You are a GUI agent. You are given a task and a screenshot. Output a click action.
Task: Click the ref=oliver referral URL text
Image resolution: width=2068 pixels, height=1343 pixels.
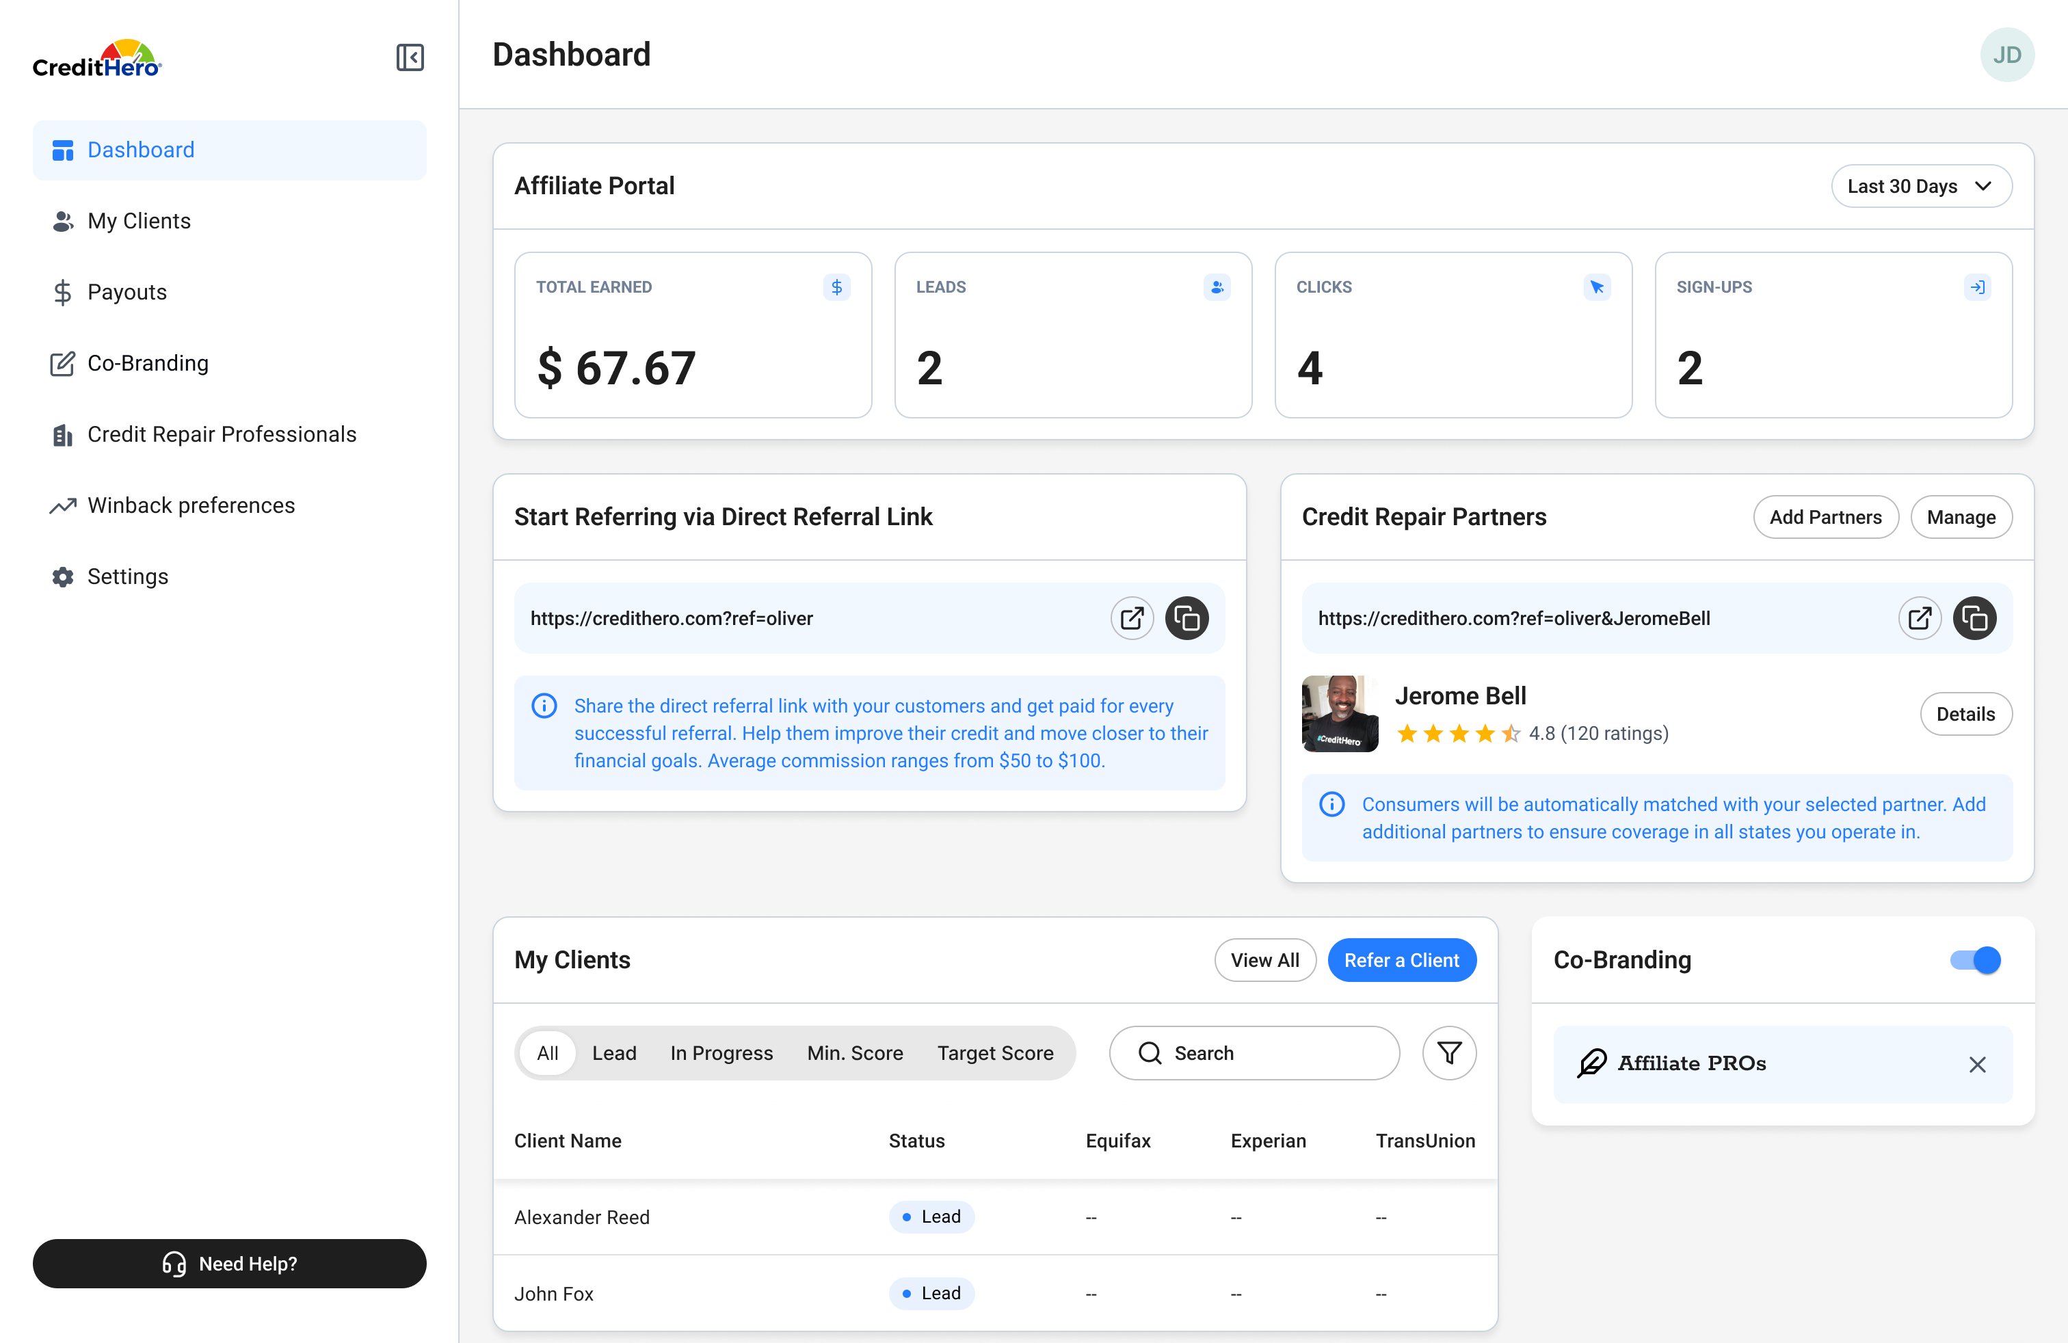672,619
